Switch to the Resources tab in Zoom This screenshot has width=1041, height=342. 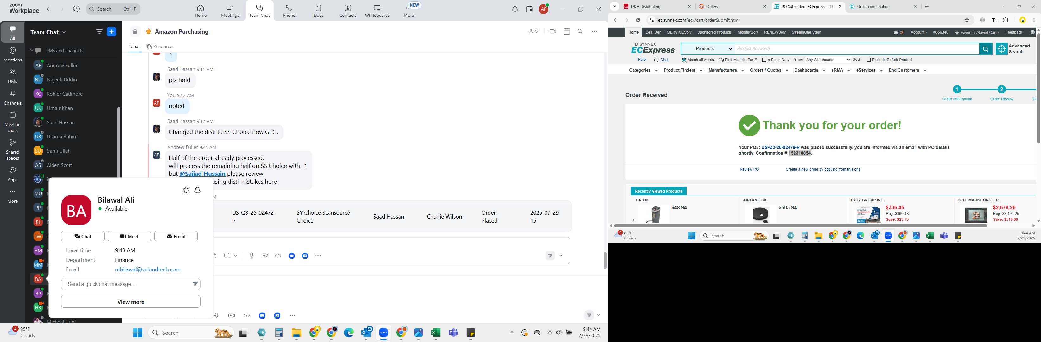point(160,47)
